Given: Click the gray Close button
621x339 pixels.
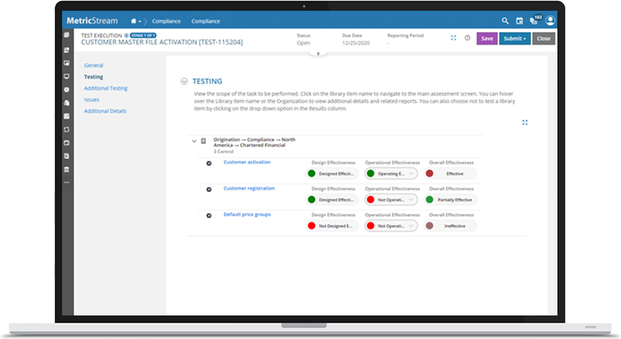Looking at the screenshot, I should [x=543, y=39].
